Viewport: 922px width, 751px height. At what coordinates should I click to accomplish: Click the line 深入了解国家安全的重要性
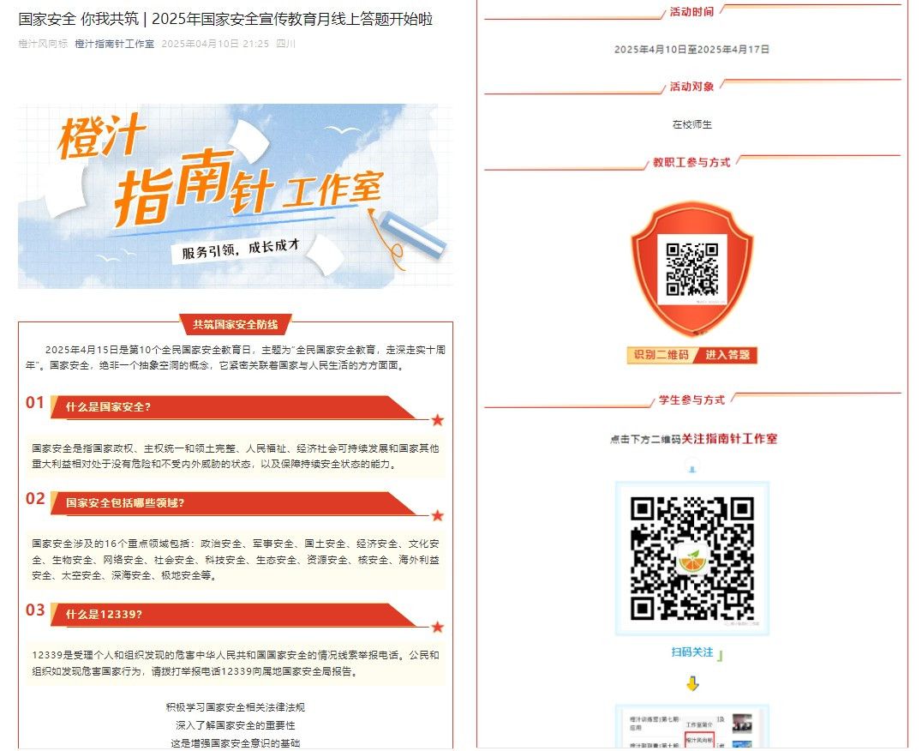(x=235, y=725)
